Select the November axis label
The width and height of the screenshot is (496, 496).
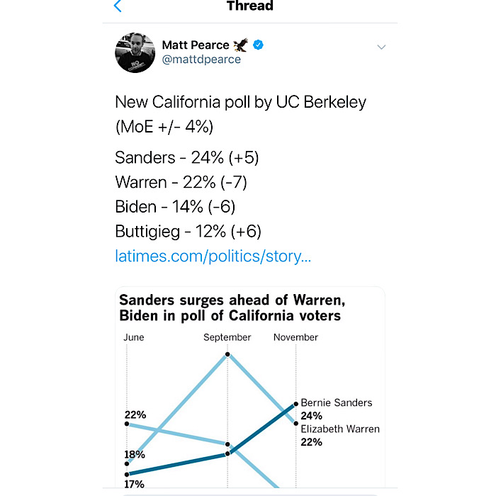click(295, 337)
